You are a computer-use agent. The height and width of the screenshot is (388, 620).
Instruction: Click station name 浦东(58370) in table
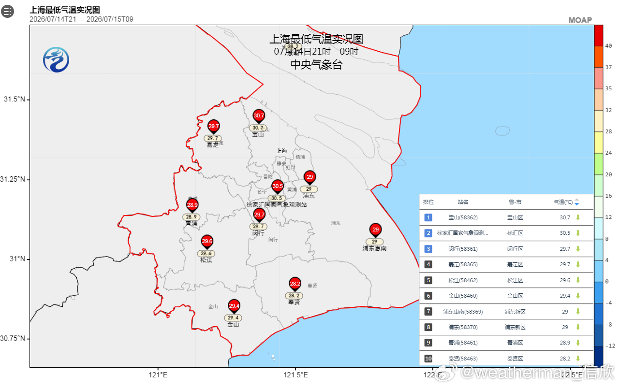pos(463,327)
